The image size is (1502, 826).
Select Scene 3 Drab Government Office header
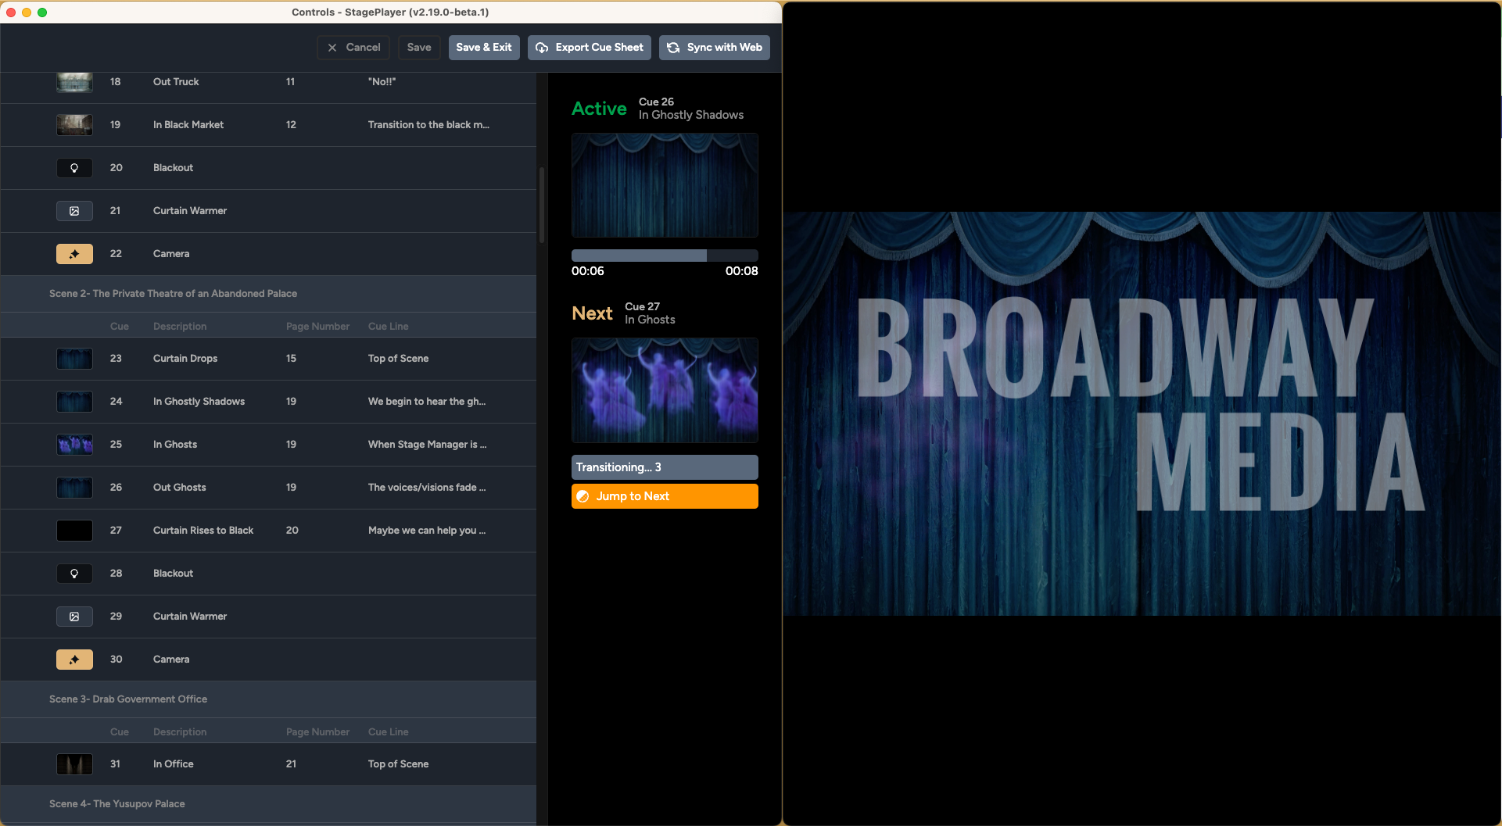(x=268, y=699)
